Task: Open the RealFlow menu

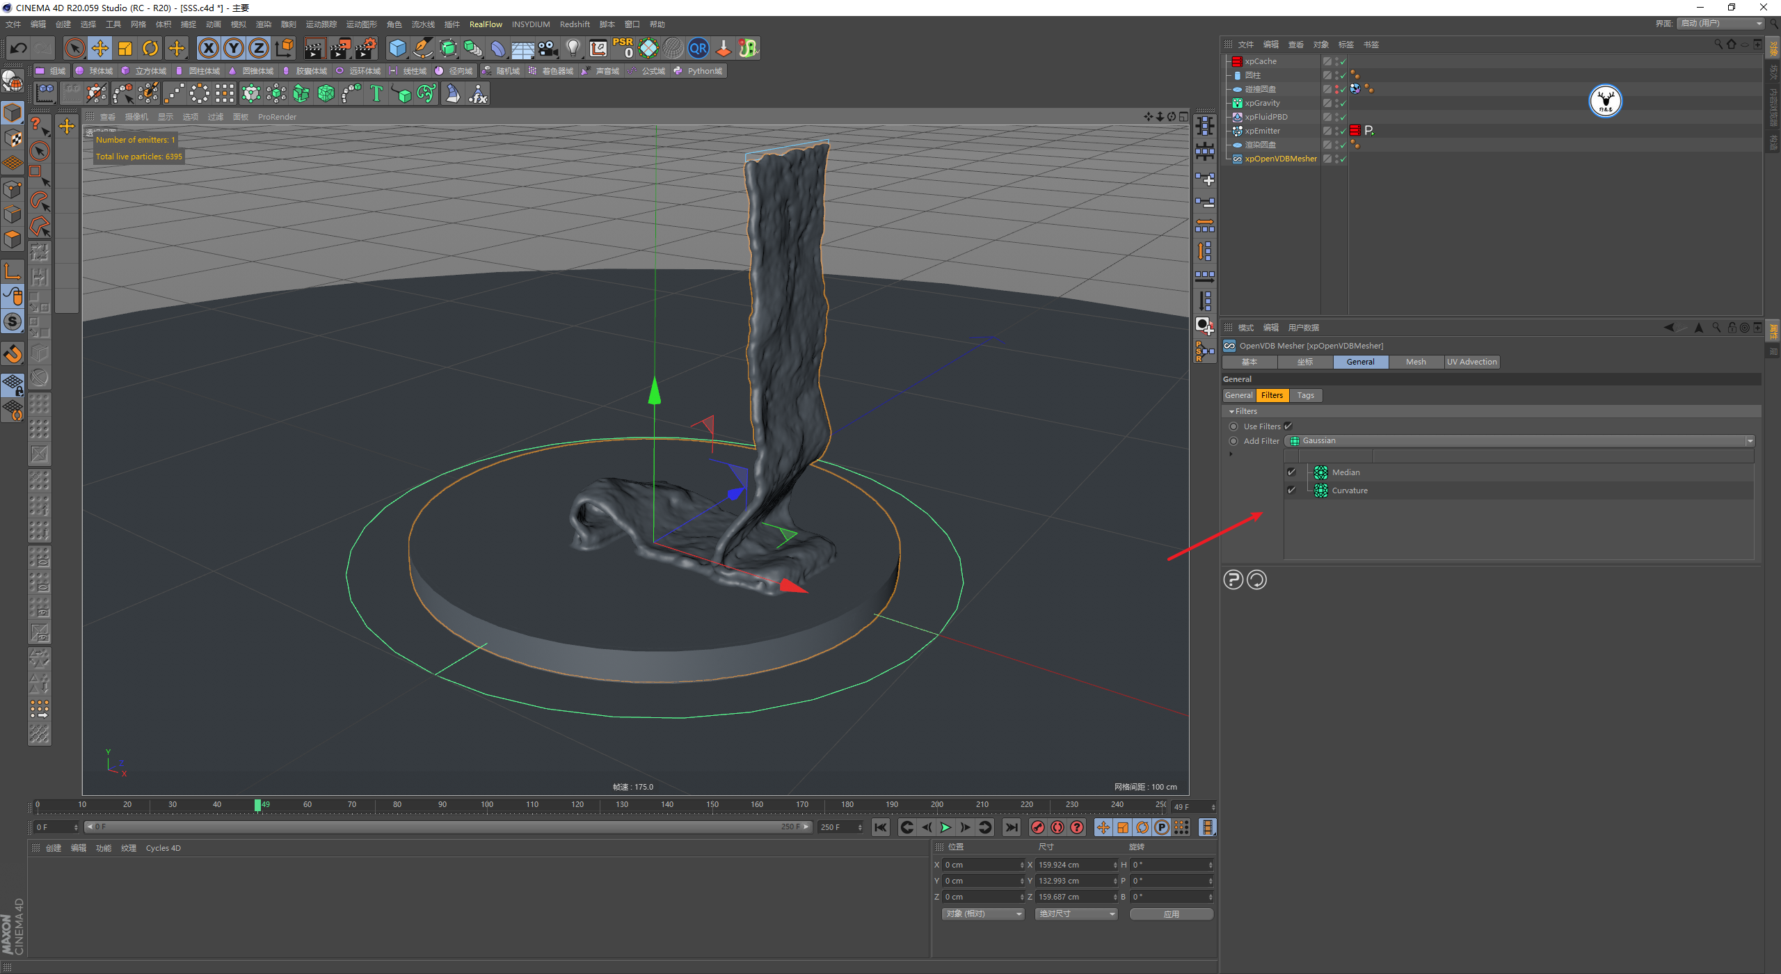Action: click(x=485, y=24)
